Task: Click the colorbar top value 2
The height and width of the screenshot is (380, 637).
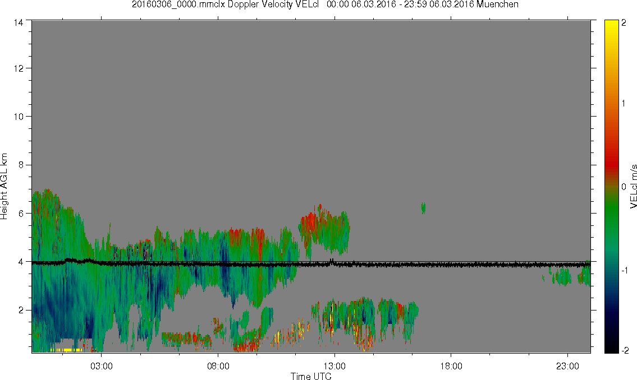Action: 624,23
